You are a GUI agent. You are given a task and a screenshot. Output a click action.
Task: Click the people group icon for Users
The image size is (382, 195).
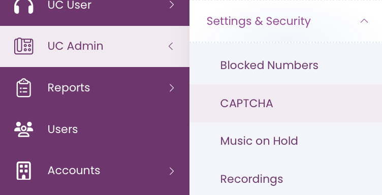[24, 129]
